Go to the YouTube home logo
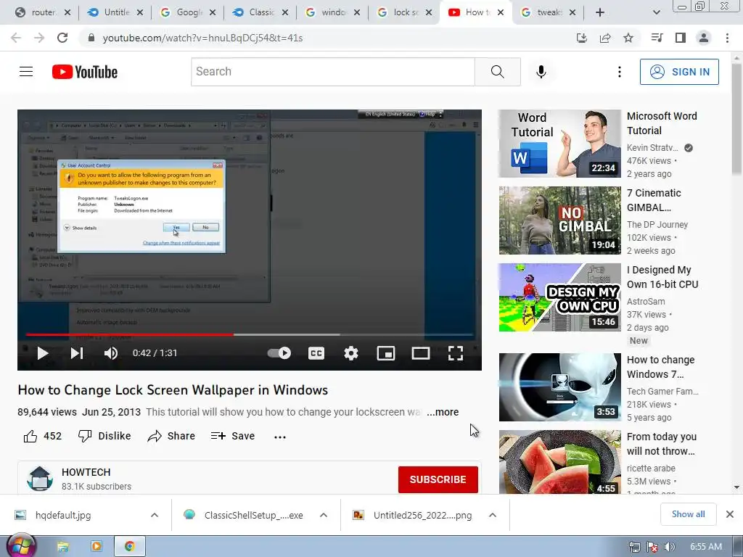The image size is (743, 557). (x=85, y=72)
